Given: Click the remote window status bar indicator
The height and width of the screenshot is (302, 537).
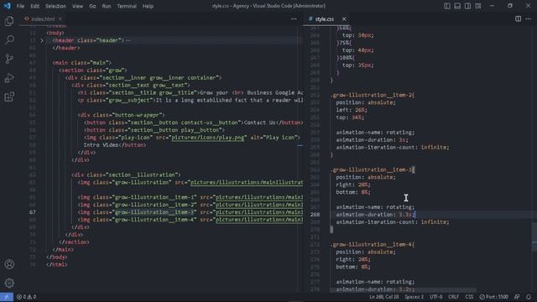Looking at the screenshot, I should click(7, 297).
